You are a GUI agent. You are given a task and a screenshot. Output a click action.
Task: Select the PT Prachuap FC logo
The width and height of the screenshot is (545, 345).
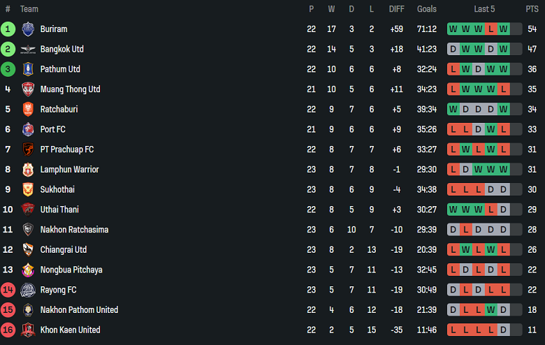[28, 149]
